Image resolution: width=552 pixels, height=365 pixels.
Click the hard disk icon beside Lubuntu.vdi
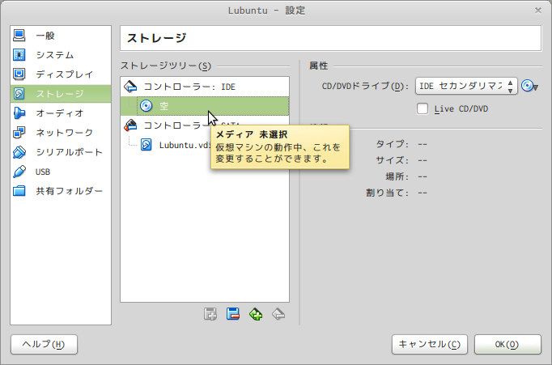[x=146, y=145]
